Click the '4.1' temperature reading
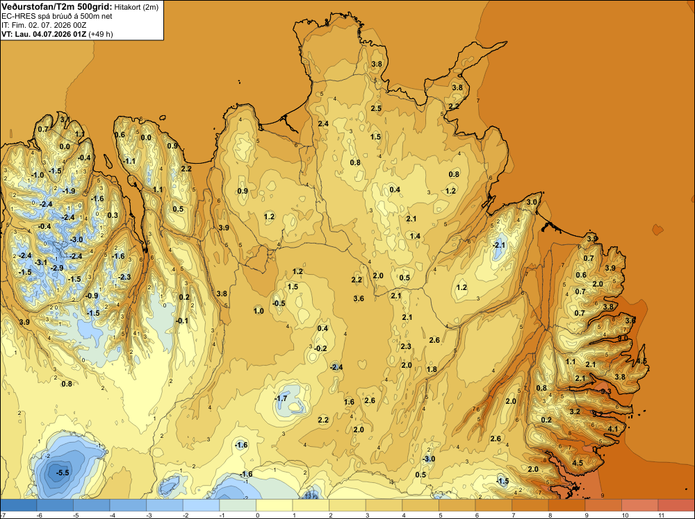This screenshot has height=519, width=695. tap(612, 429)
